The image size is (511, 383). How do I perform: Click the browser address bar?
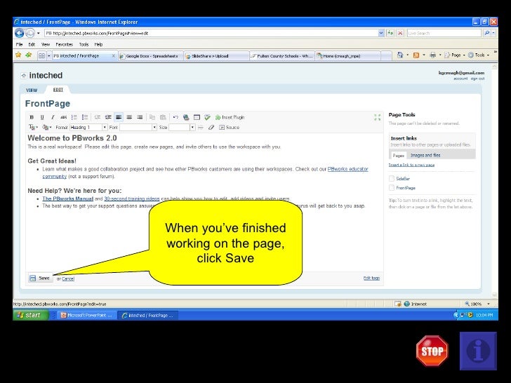pos(212,33)
